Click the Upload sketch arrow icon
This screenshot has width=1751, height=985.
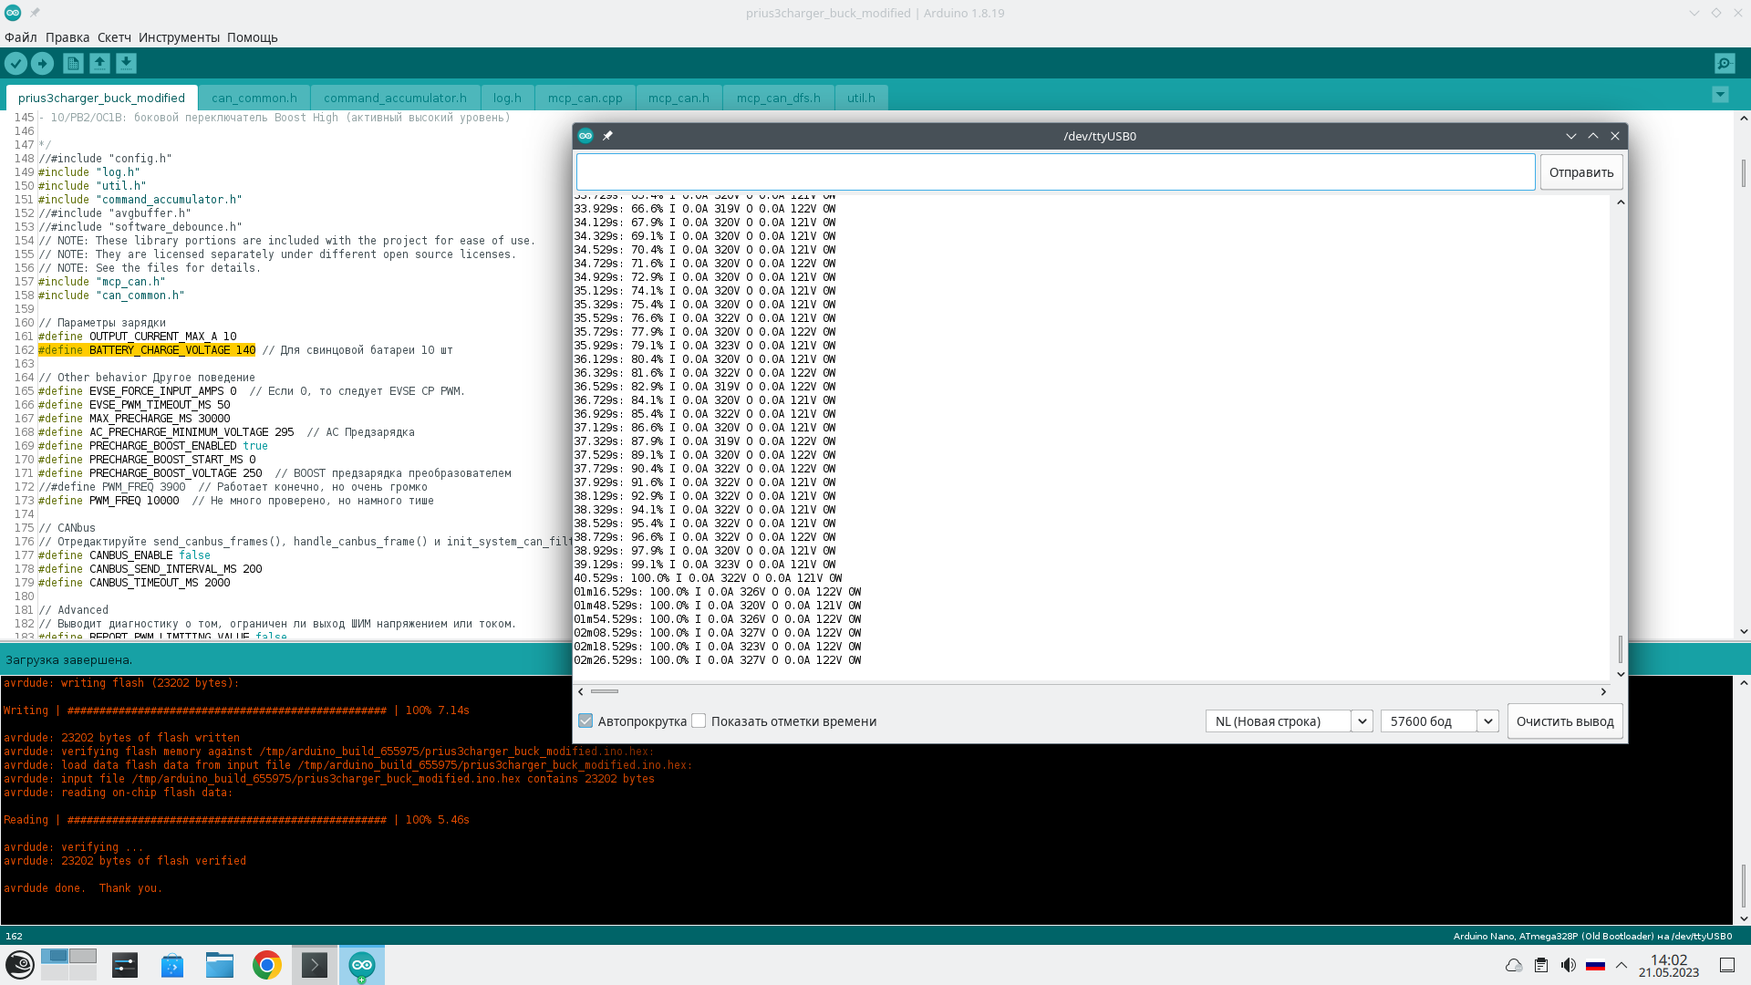pyautogui.click(x=42, y=63)
